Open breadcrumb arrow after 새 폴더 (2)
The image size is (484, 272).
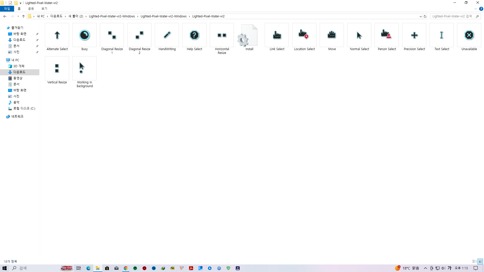click(x=86, y=16)
